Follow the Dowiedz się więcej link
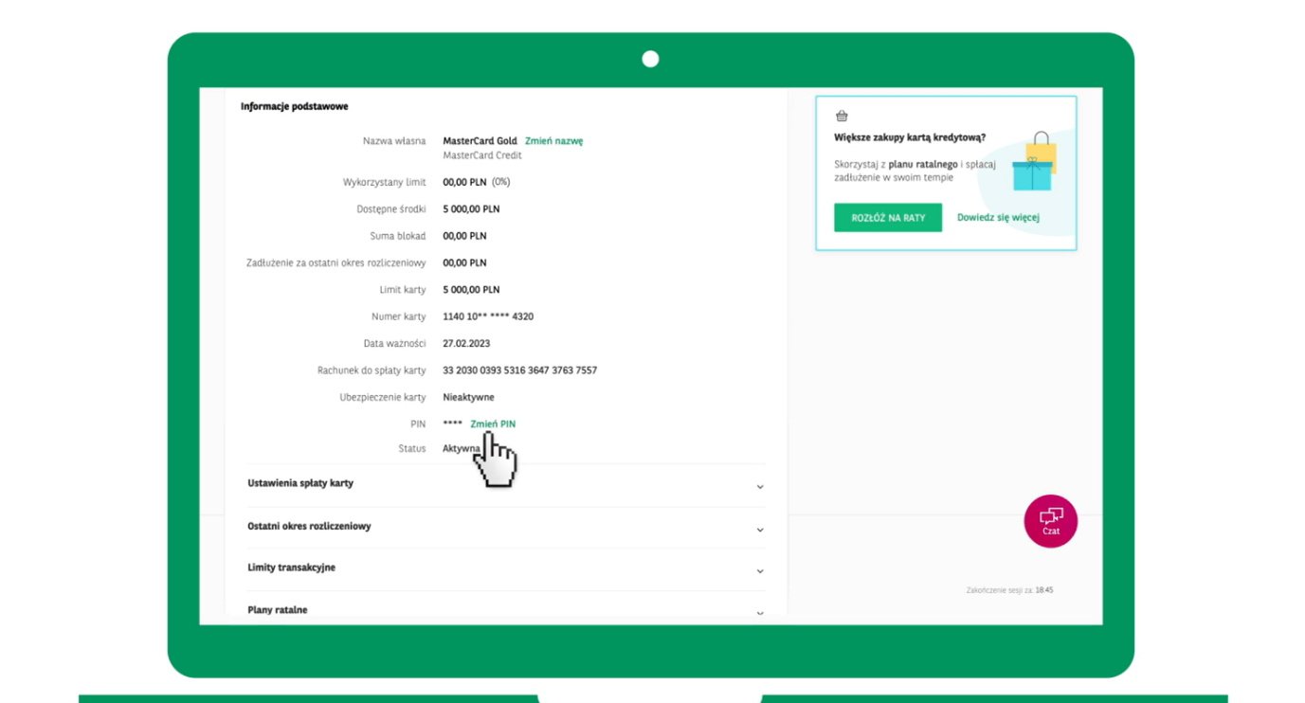 pos(998,218)
